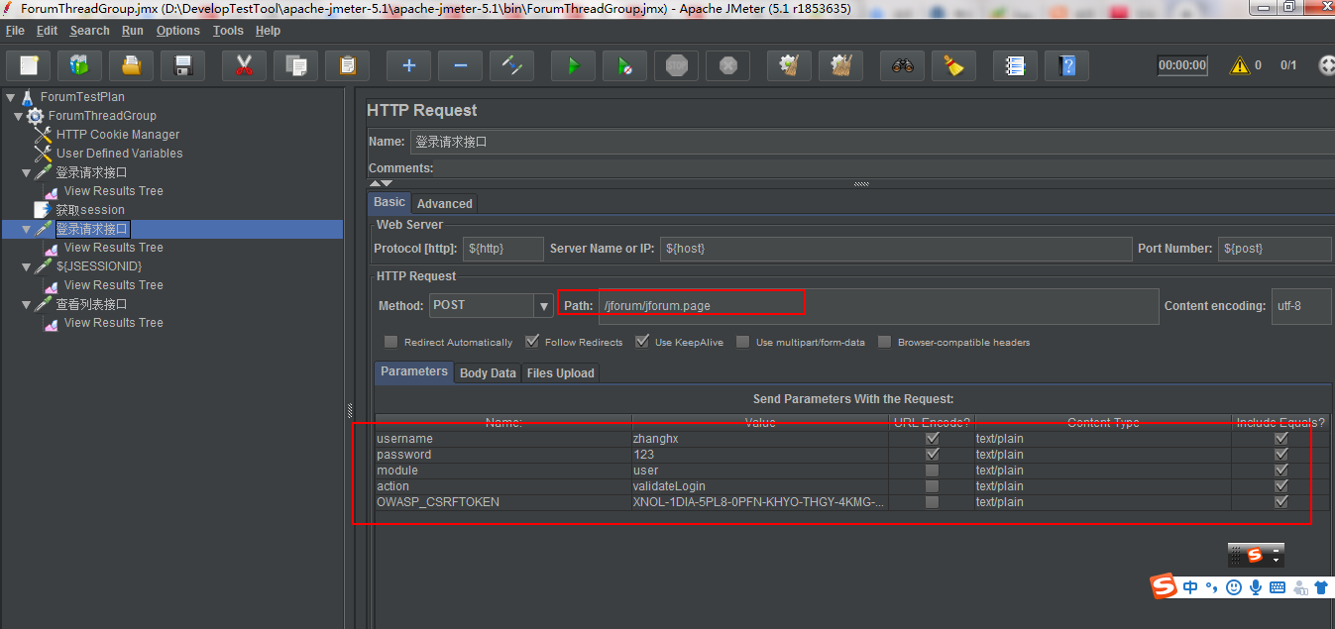Save the test plan with floppy icon
1335x629 pixels.
(x=182, y=65)
